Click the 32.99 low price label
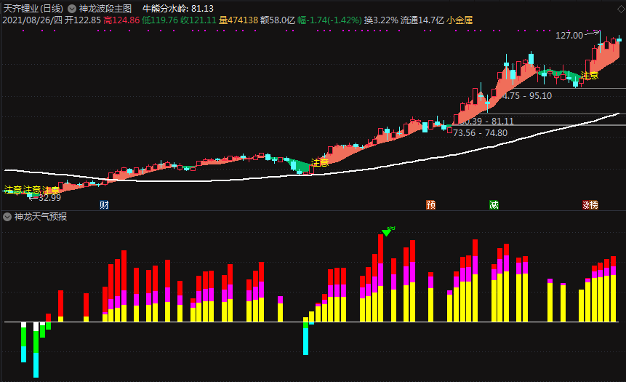 pos(50,198)
